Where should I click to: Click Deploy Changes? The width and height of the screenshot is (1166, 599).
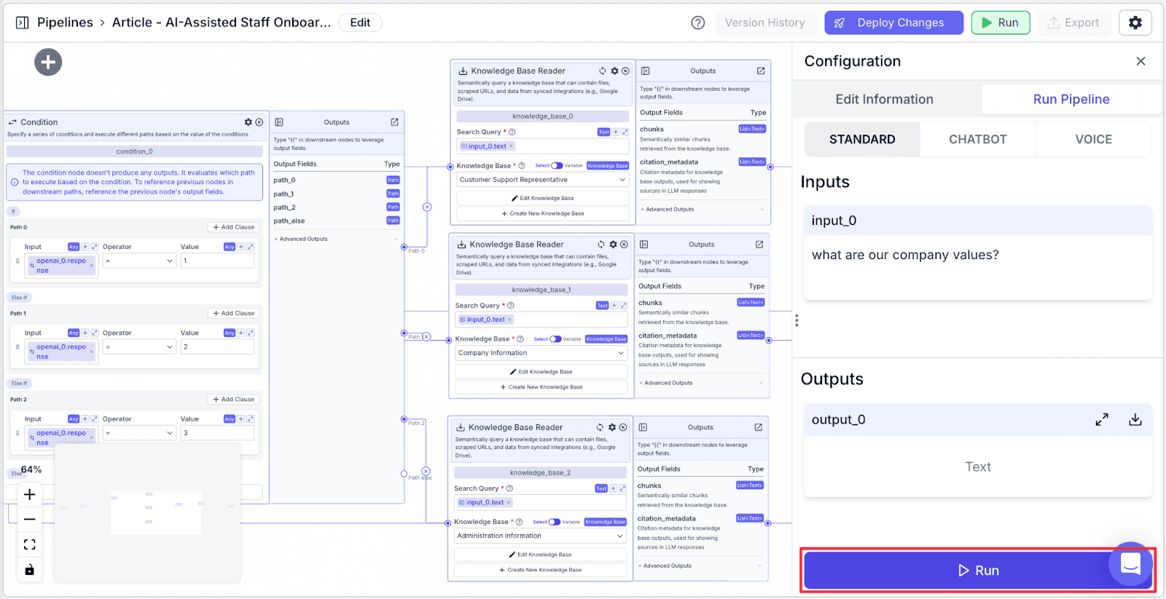[x=893, y=23]
